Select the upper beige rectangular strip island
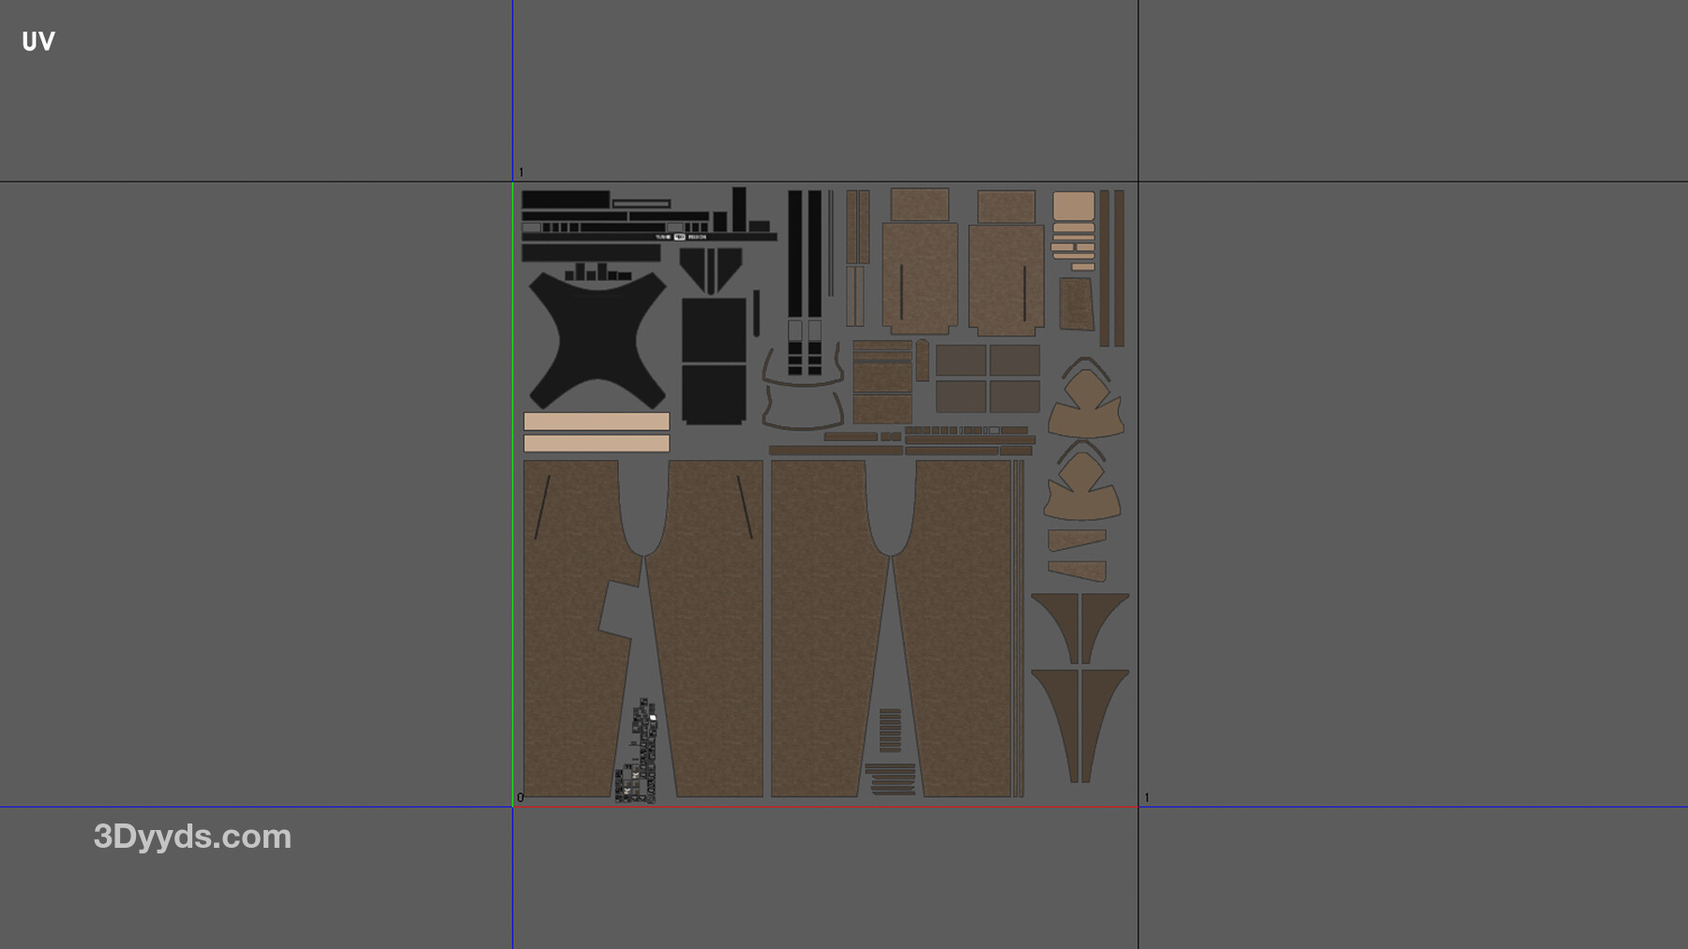This screenshot has width=1688, height=949. (x=596, y=422)
